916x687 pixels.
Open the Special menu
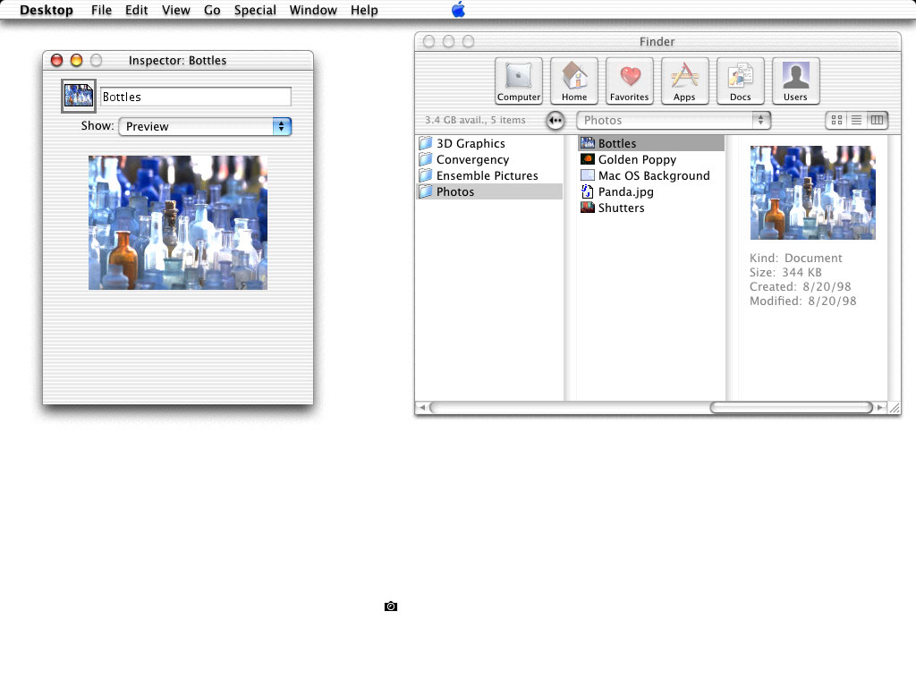(255, 10)
